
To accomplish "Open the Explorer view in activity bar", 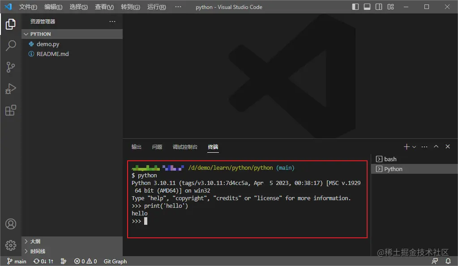I will (x=10, y=24).
